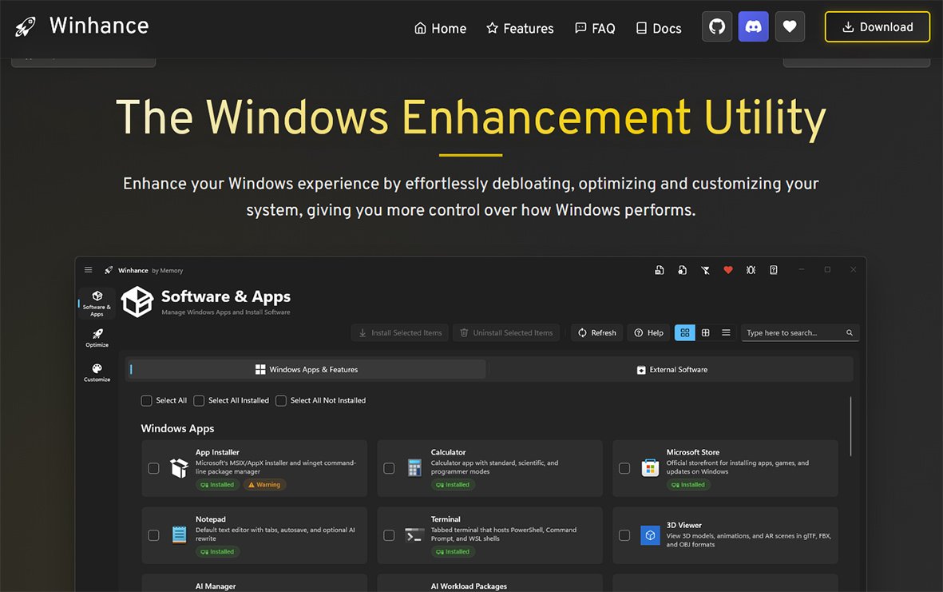The width and height of the screenshot is (943, 592).
Task: Click The Windows Enhancement Utility headline
Action: [471, 117]
